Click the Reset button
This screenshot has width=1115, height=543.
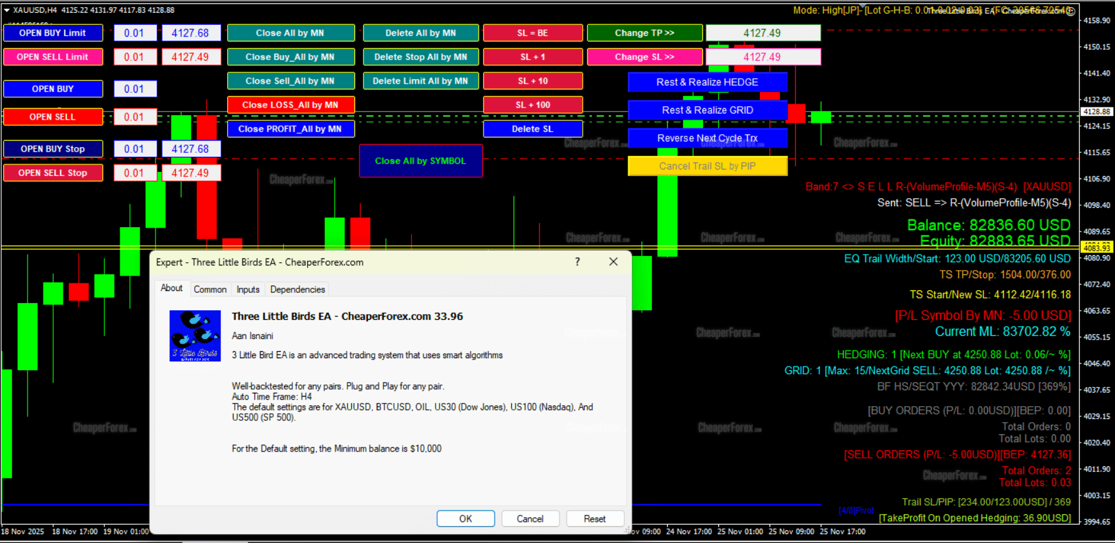pyautogui.click(x=594, y=519)
